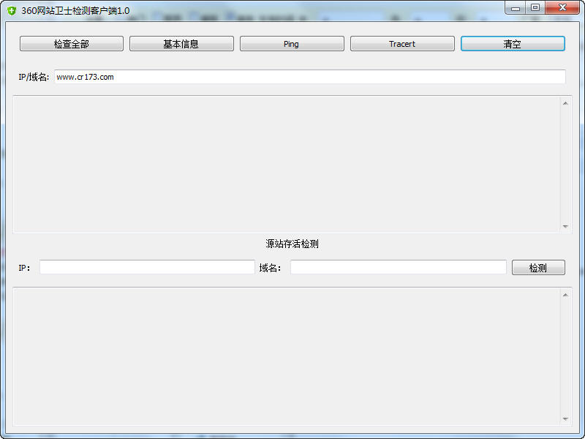Click the IP/域名 input showing www.cr173.com
The image size is (585, 439).
pos(292,76)
